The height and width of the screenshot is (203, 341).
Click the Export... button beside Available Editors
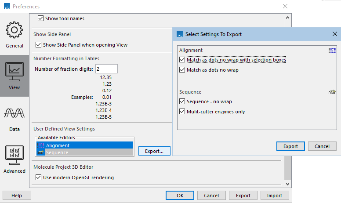(154, 151)
